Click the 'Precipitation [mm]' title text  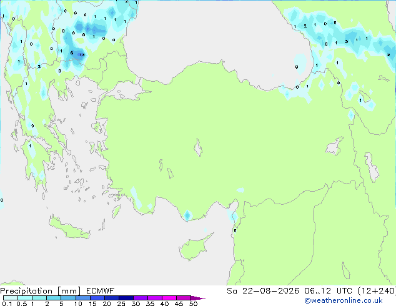pos(41,291)
